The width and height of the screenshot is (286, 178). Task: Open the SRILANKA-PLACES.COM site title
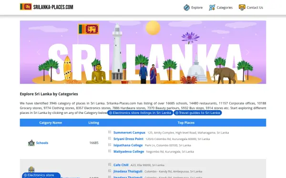point(53,7)
